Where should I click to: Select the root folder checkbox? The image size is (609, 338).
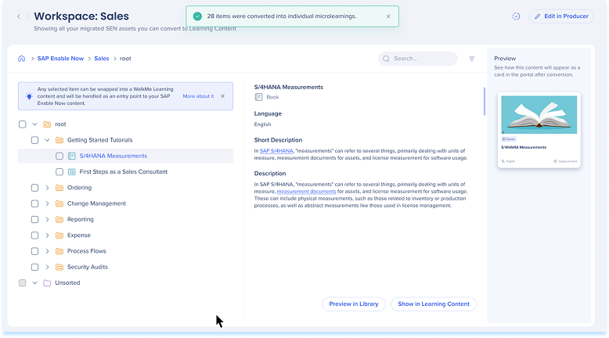23,124
